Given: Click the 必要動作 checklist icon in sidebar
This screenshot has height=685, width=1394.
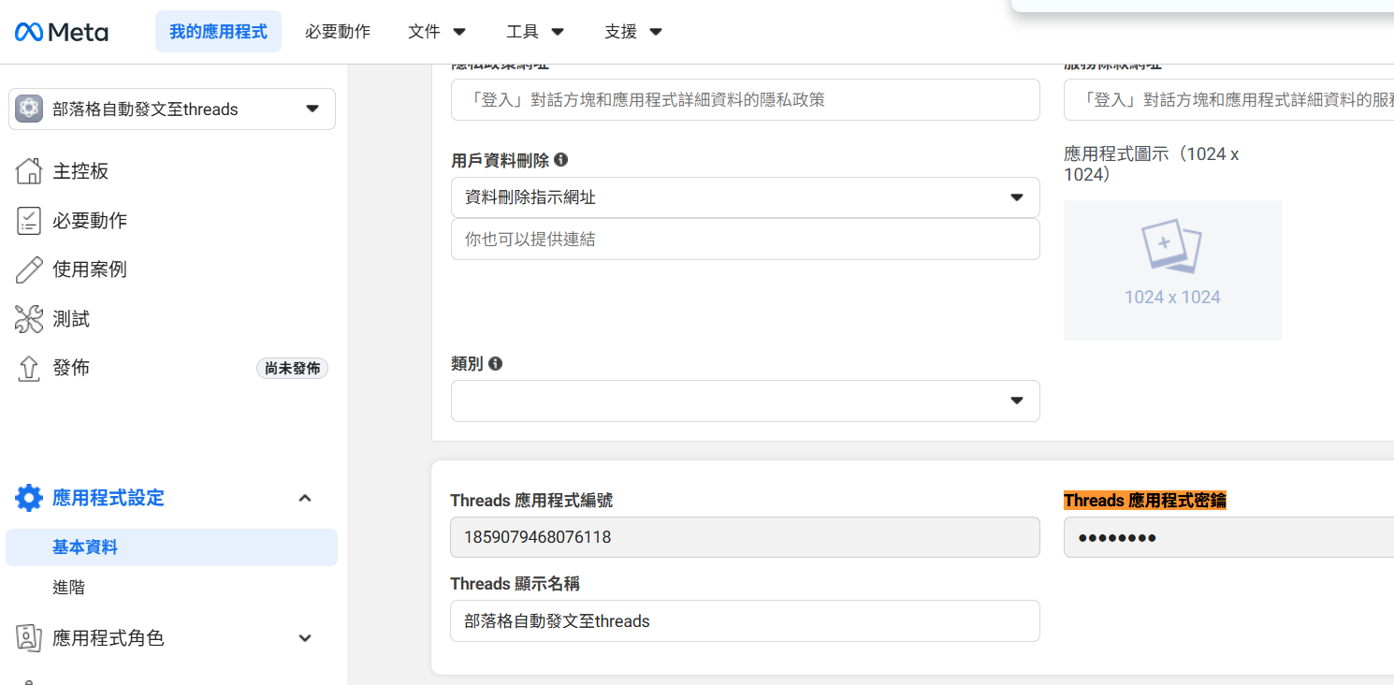Looking at the screenshot, I should (29, 221).
